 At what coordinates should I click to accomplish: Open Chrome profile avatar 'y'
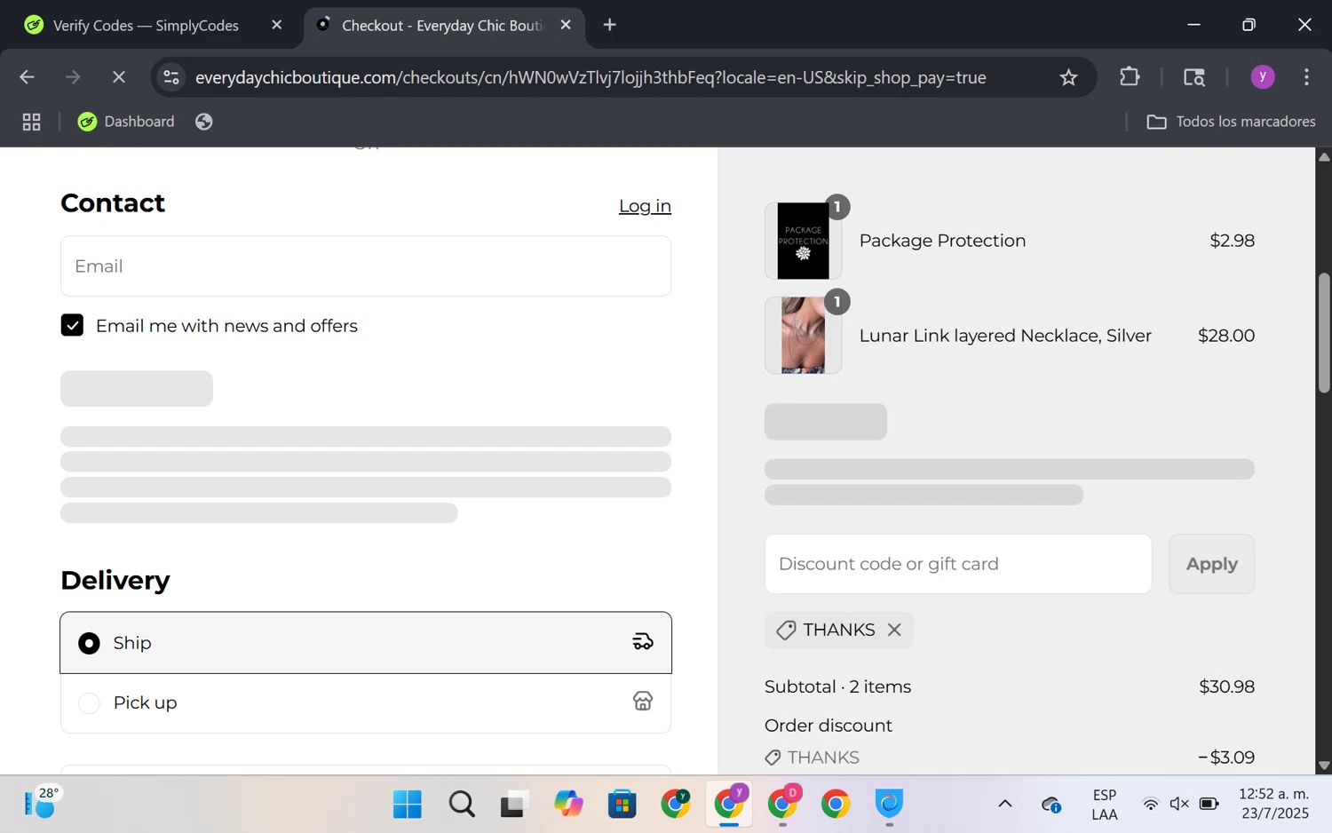click(x=1263, y=77)
